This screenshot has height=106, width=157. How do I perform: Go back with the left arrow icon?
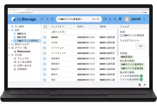pyautogui.click(x=42, y=19)
